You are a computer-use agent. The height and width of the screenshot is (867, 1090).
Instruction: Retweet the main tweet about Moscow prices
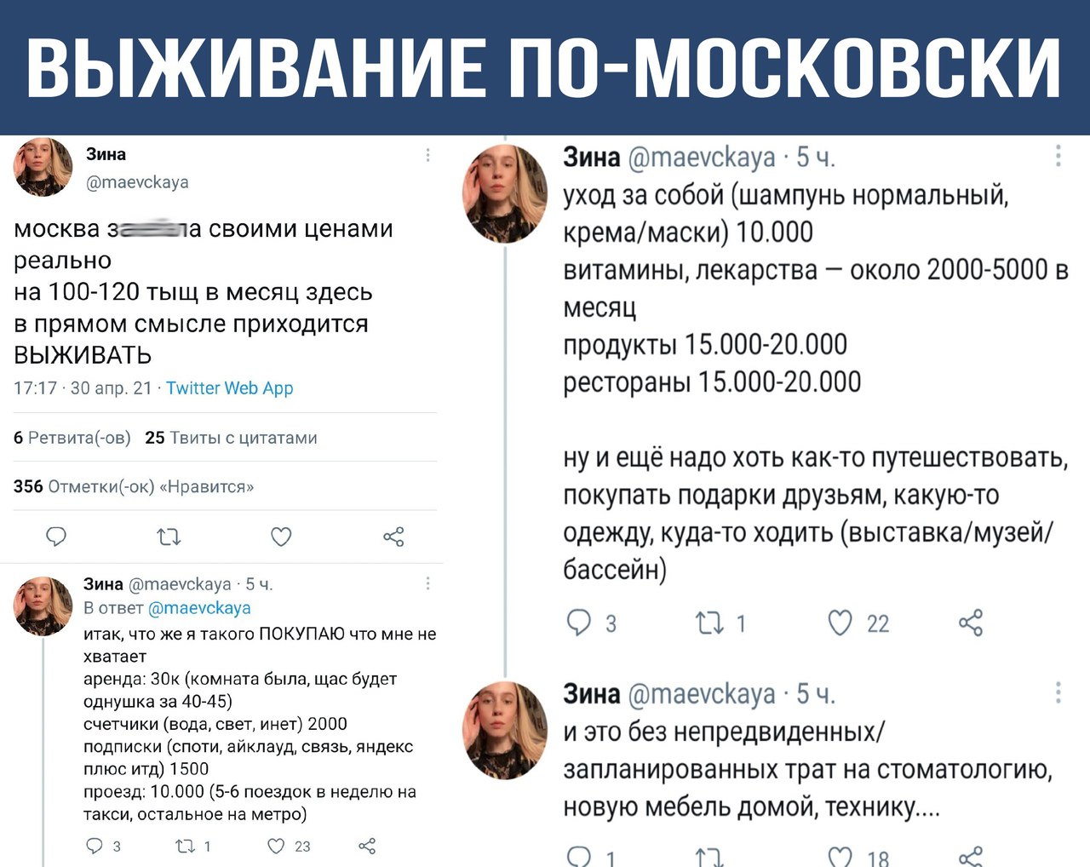click(x=169, y=537)
